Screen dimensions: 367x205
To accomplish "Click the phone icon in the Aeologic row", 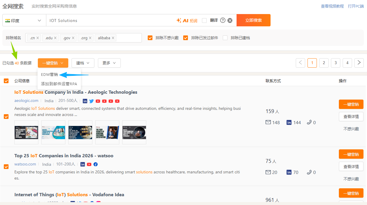I will coord(309,122).
